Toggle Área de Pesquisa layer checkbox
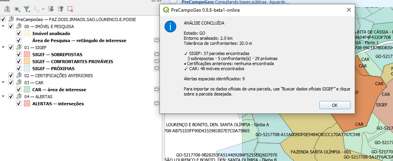393x161 pixels. 19,41
